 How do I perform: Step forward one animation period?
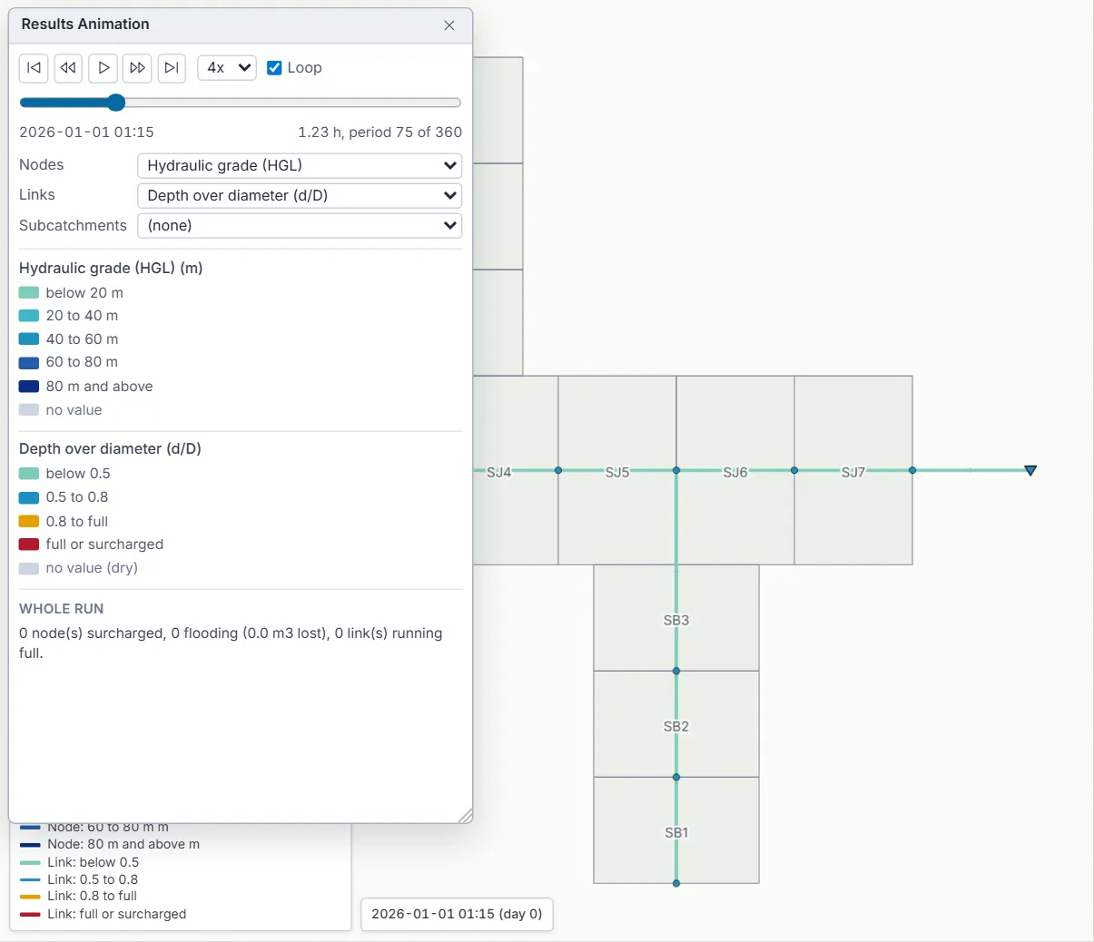tap(137, 68)
